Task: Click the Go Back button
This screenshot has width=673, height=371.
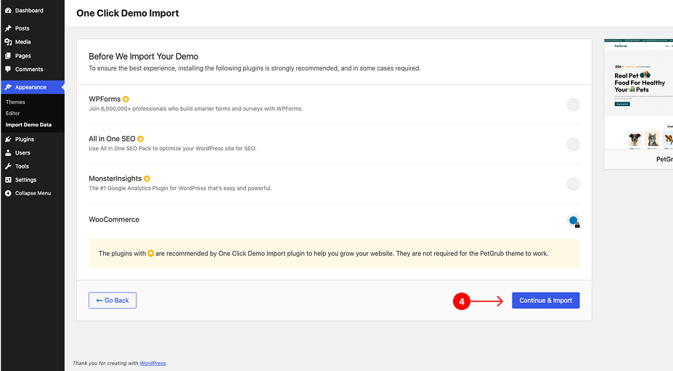Action: click(113, 301)
